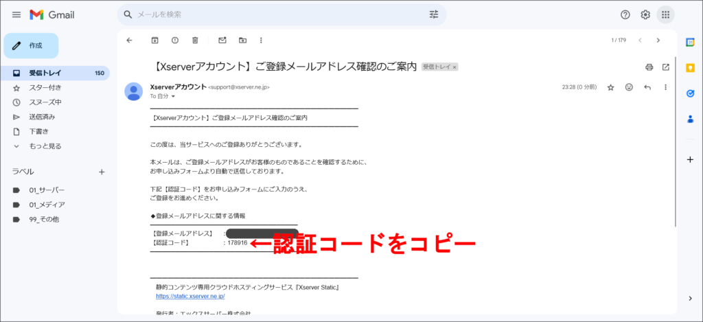703x322 pixels.
Task: Open the Help question mark icon
Action: point(625,15)
